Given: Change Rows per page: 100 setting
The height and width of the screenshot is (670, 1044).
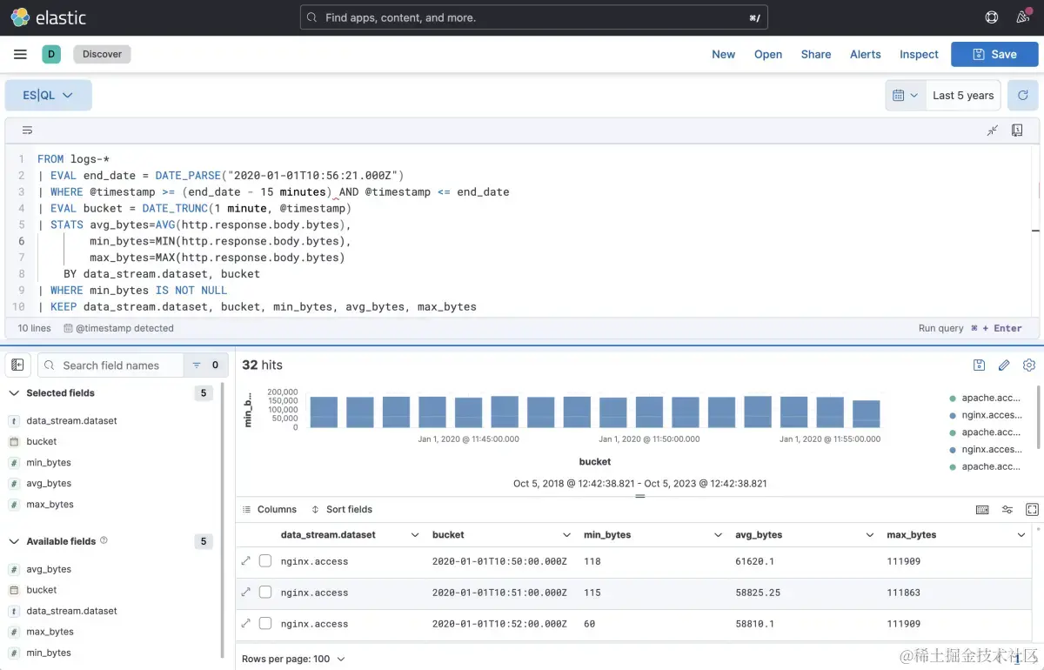Looking at the screenshot, I should (293, 659).
